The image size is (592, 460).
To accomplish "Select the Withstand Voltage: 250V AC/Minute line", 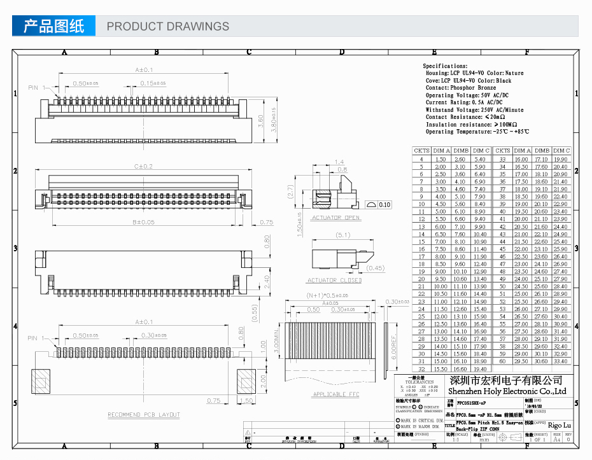I will point(475,110).
